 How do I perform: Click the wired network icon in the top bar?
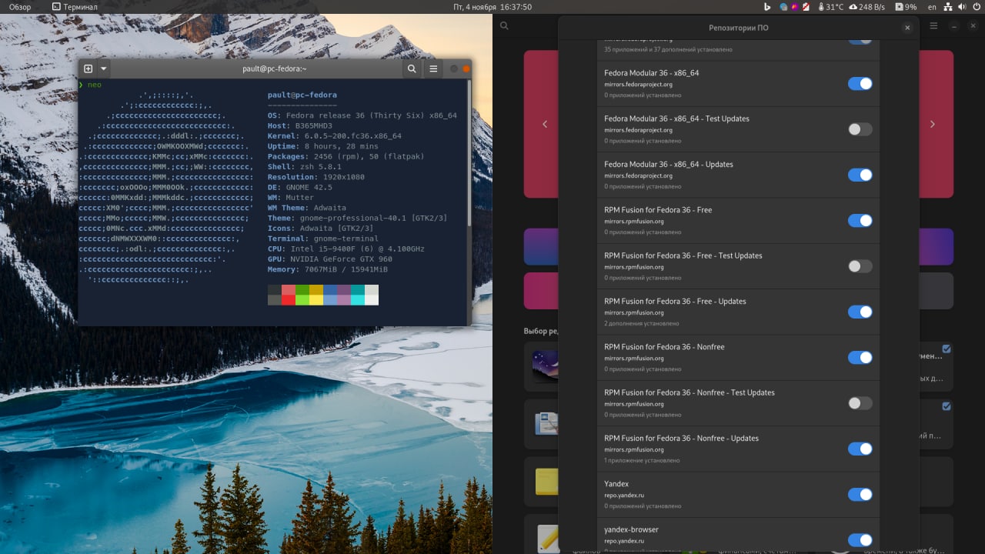pyautogui.click(x=947, y=7)
